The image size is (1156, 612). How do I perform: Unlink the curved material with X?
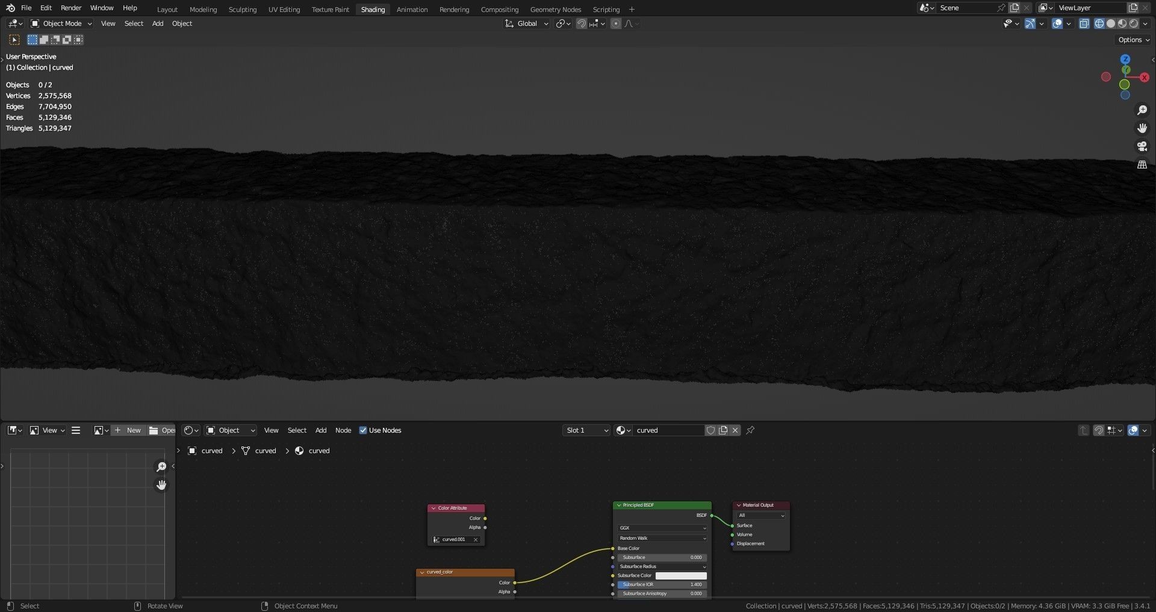(735, 430)
